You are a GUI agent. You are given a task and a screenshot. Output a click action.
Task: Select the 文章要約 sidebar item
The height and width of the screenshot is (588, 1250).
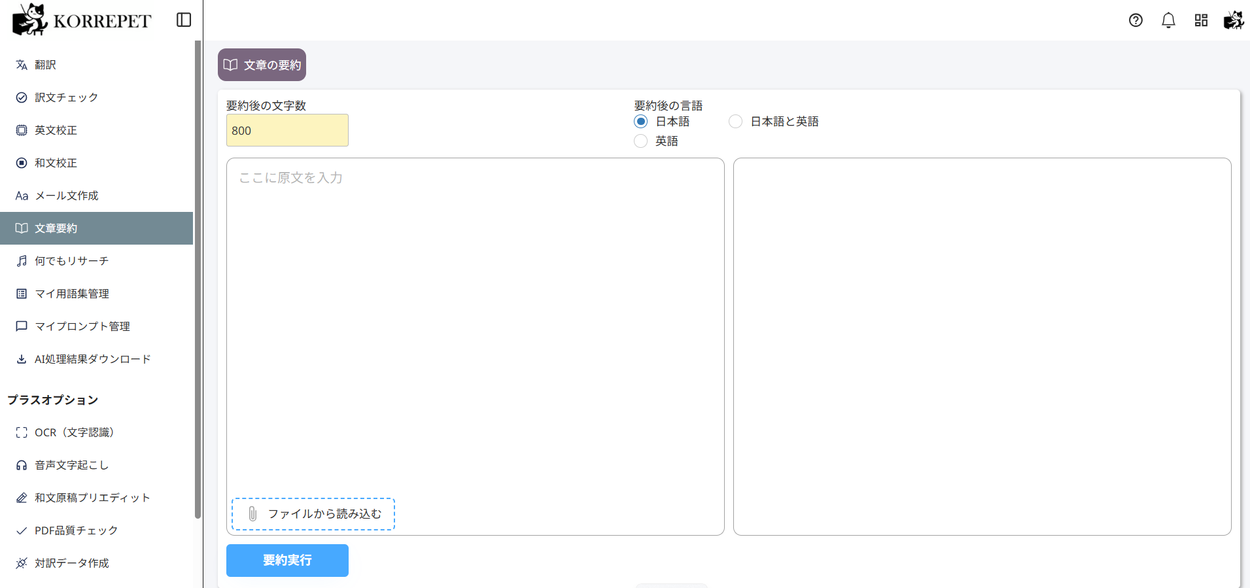(x=96, y=228)
